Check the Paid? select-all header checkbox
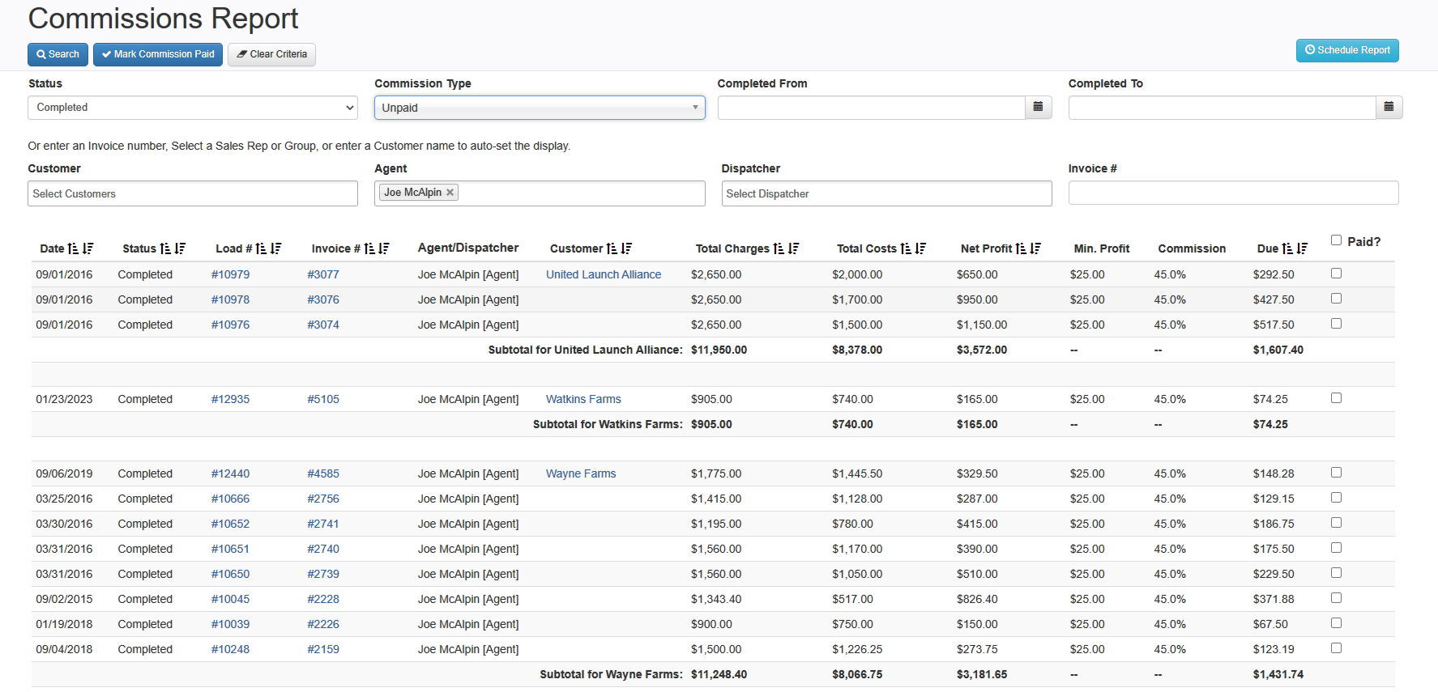Screen dimensions: 1438x692 [x=1336, y=240]
